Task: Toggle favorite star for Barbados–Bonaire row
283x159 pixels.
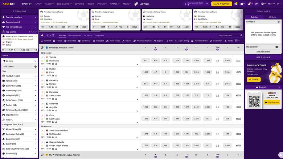Action: pos(42,84)
